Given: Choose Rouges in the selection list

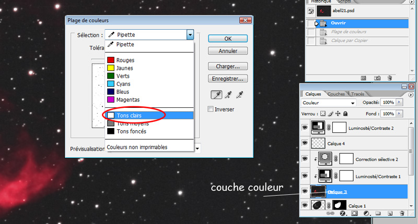Looking at the screenshot, I should point(149,60).
